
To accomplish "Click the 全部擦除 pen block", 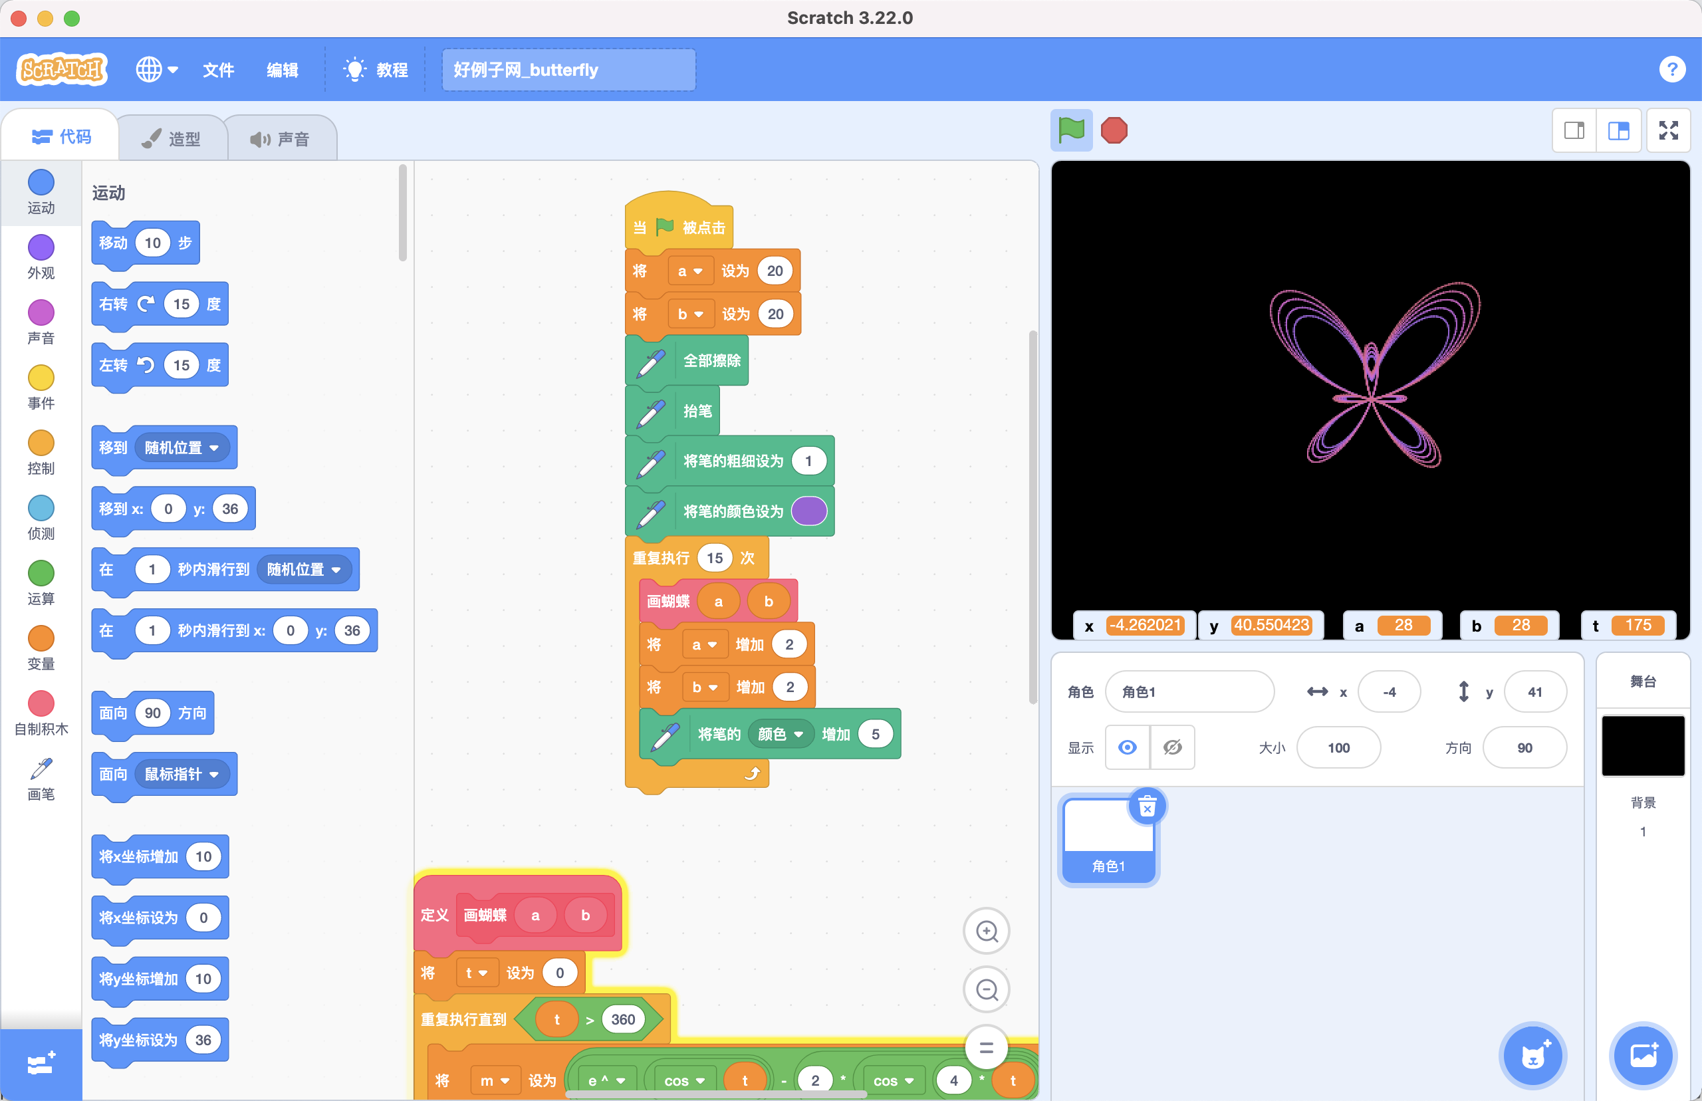I will (687, 360).
